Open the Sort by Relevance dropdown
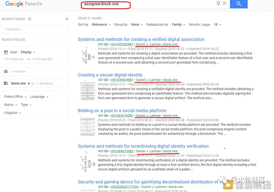 (x=101, y=25)
